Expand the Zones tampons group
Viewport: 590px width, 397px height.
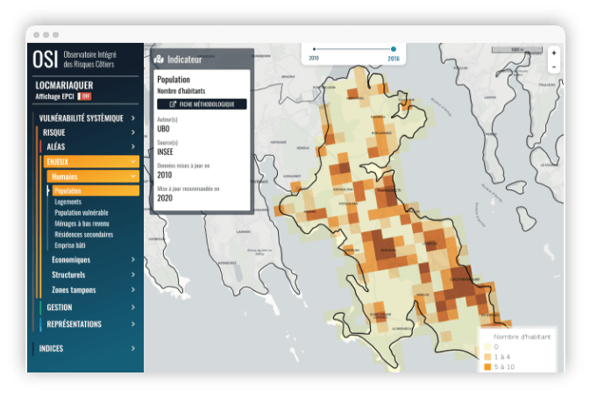pos(93,289)
